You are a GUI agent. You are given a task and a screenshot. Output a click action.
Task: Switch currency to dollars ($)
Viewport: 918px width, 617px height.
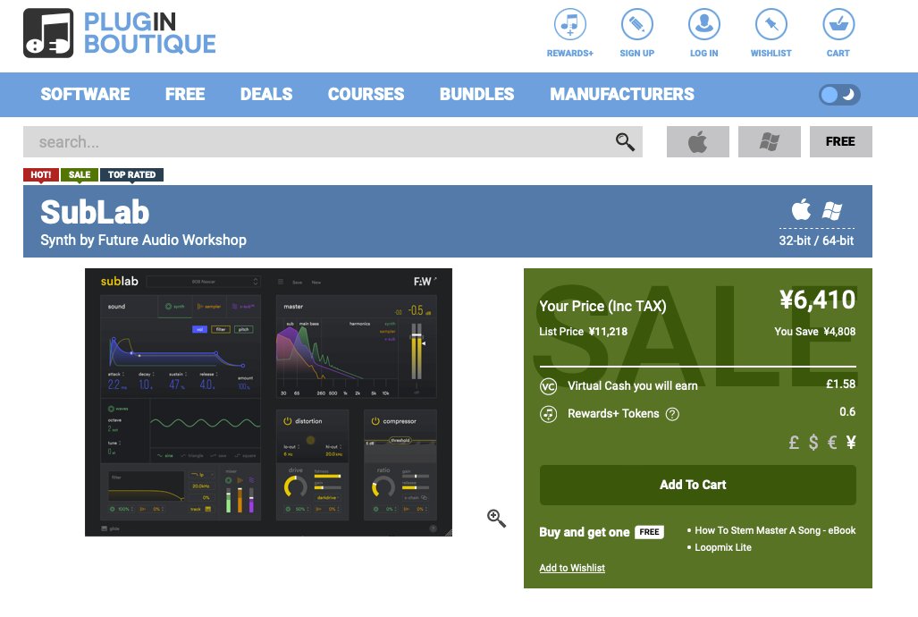(813, 443)
